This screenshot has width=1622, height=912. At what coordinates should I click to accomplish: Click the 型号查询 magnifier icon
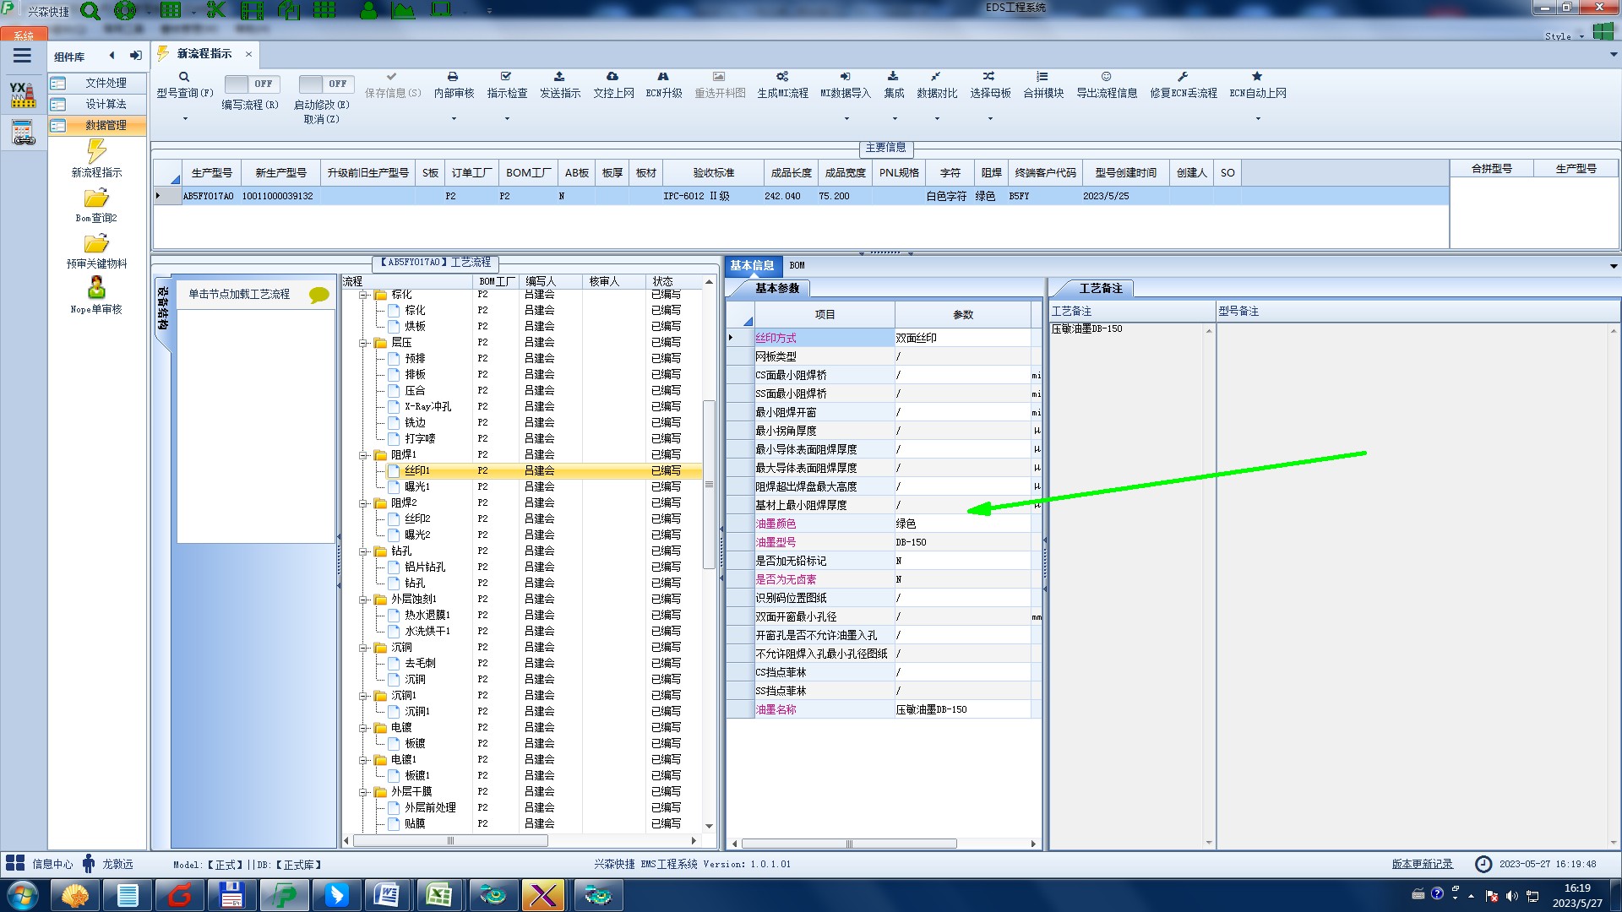click(x=184, y=77)
